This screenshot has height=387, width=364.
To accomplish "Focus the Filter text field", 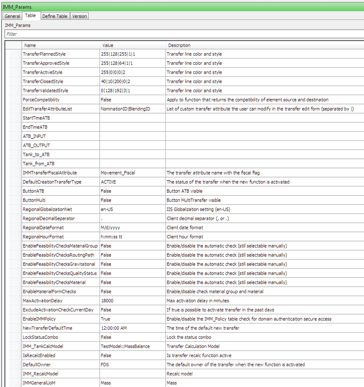I will (x=182, y=34).
